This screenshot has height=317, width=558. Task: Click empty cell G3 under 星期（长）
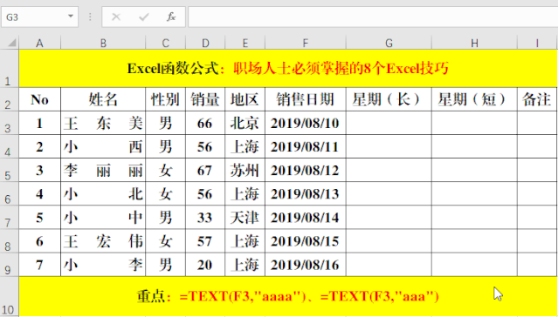(389, 123)
